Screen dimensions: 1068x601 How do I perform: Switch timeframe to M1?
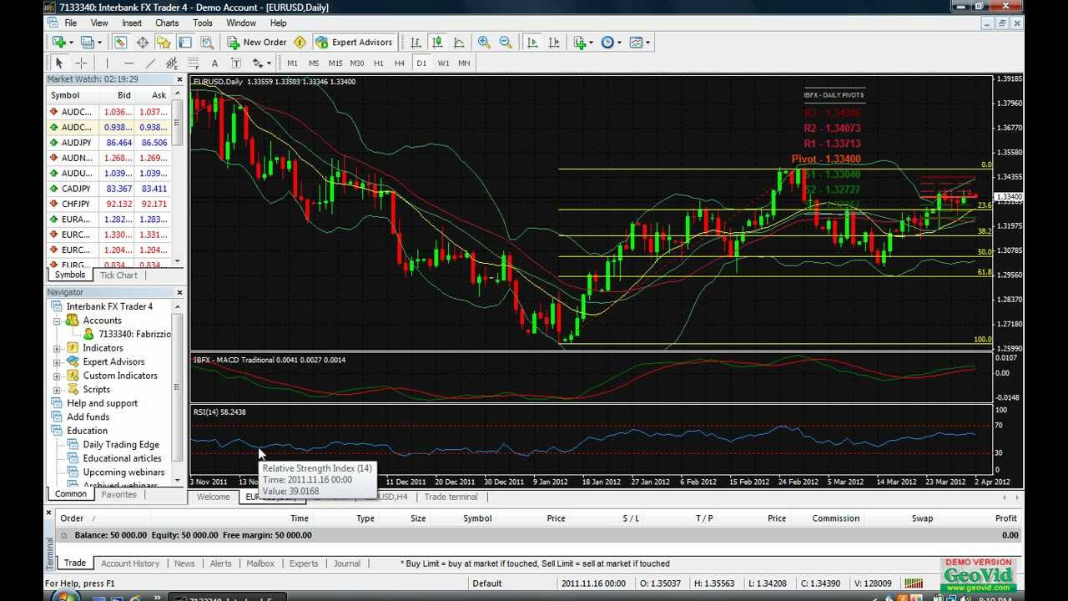click(292, 63)
